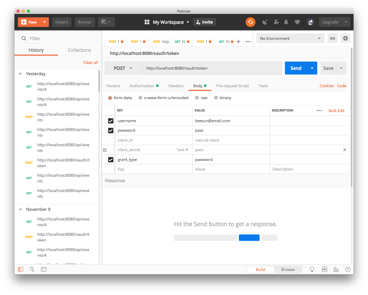Open the help question mark icon
Viewport: 368px width, 295px height.
(348, 269)
